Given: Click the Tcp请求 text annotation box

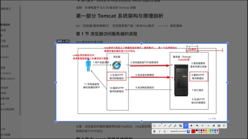Looking at the screenshot, I should (192, 49).
